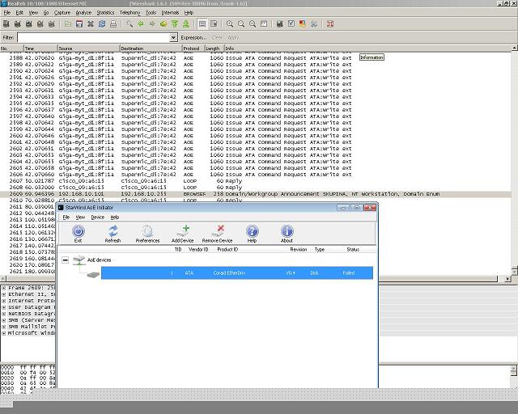Print packets using the printer icon

coord(113,23)
